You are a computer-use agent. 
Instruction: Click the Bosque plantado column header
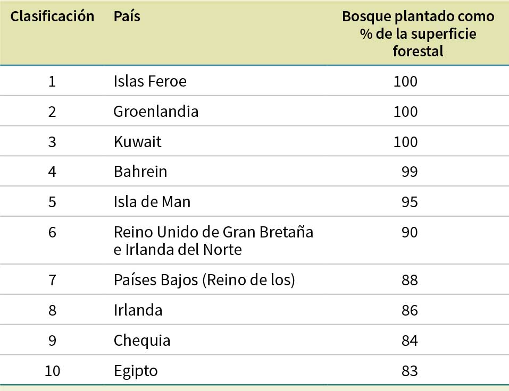point(418,34)
